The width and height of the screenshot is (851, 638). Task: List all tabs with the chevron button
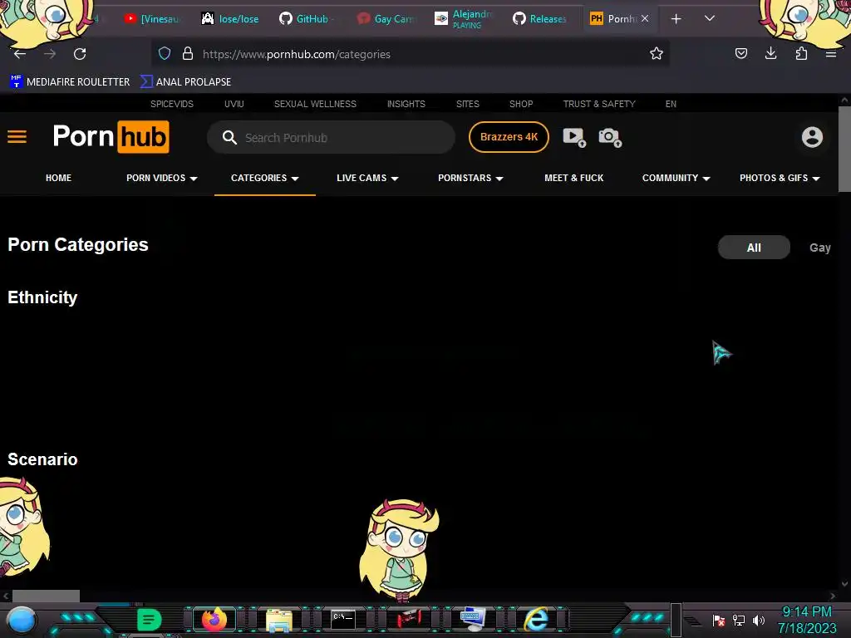click(x=709, y=18)
